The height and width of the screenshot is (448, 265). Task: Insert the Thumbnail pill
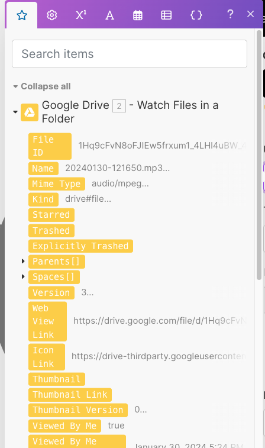point(57,379)
